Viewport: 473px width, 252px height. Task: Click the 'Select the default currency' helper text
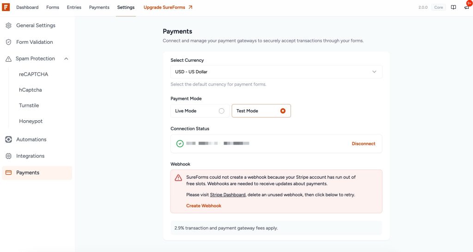pos(218,84)
